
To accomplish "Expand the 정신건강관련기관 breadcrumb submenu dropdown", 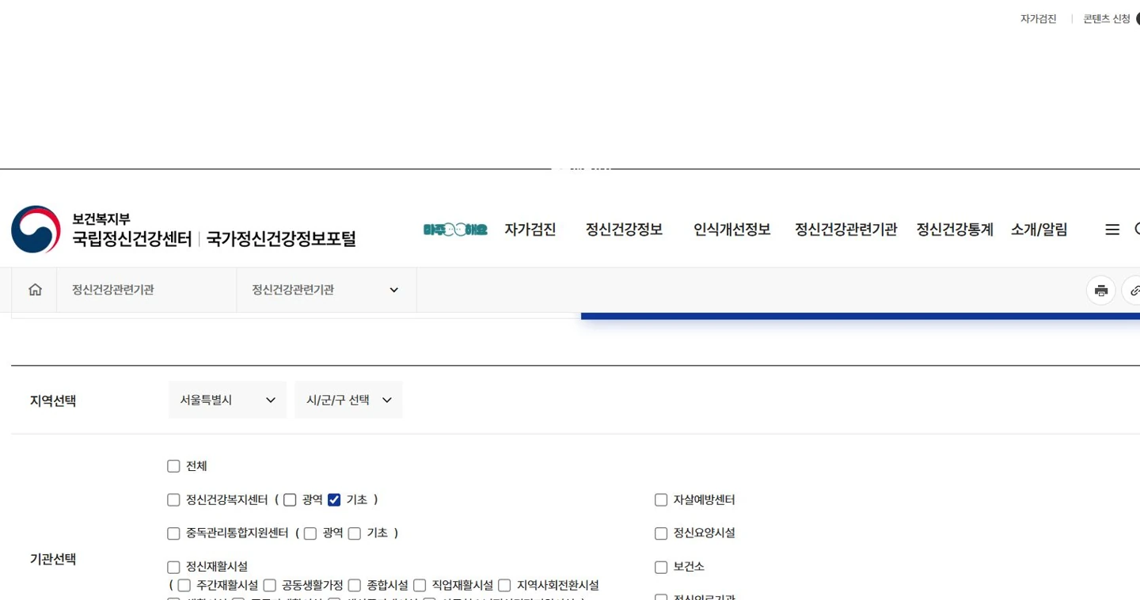I will 326,290.
